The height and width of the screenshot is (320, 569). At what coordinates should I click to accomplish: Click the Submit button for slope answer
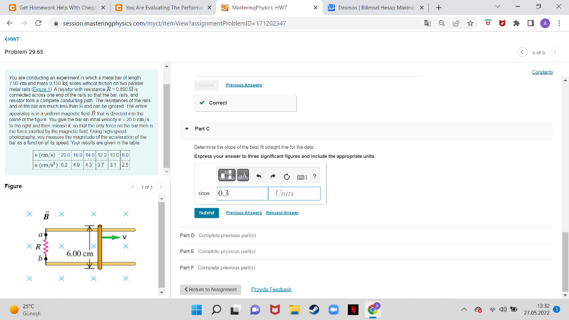[x=206, y=212]
